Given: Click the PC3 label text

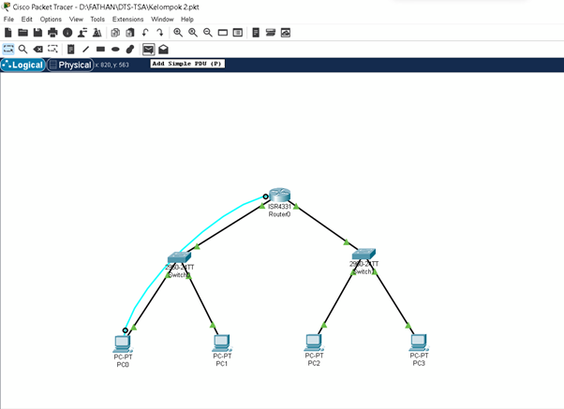Looking at the screenshot, I should click(419, 363).
